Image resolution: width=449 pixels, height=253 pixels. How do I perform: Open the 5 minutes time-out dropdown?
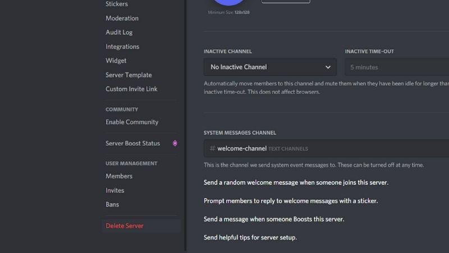coord(396,67)
